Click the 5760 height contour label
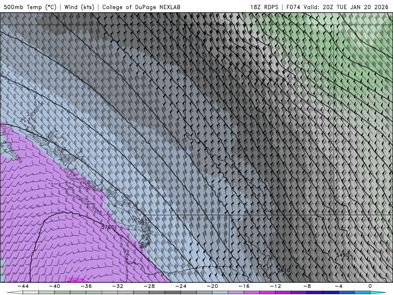The image size is (393, 295). pyautogui.click(x=108, y=227)
